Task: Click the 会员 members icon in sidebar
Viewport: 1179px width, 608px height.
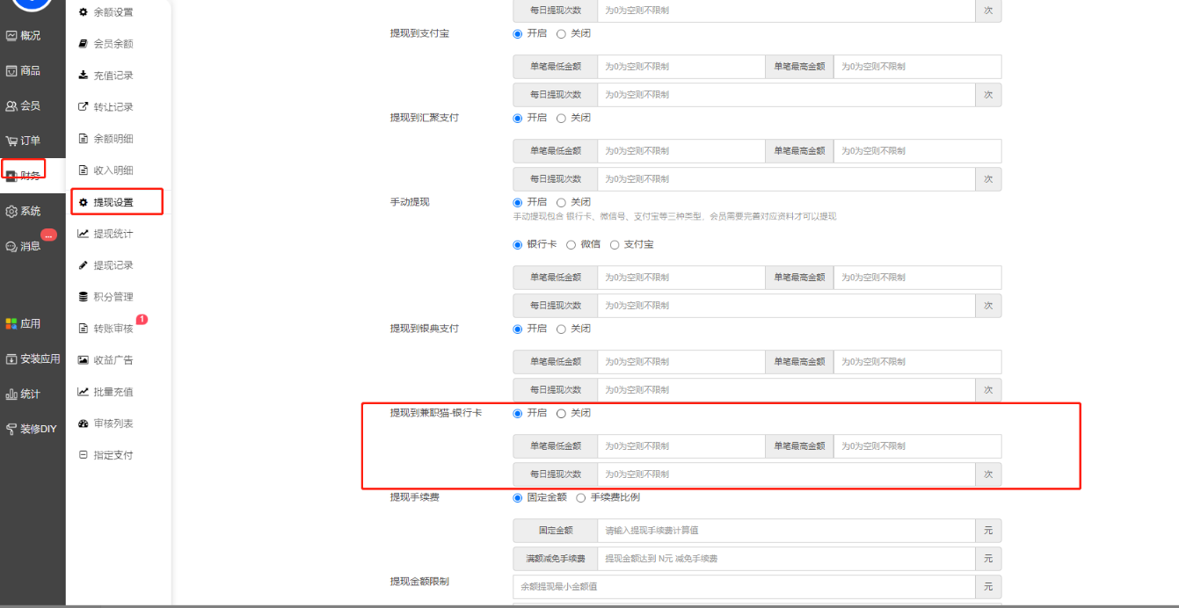Action: [x=11, y=106]
